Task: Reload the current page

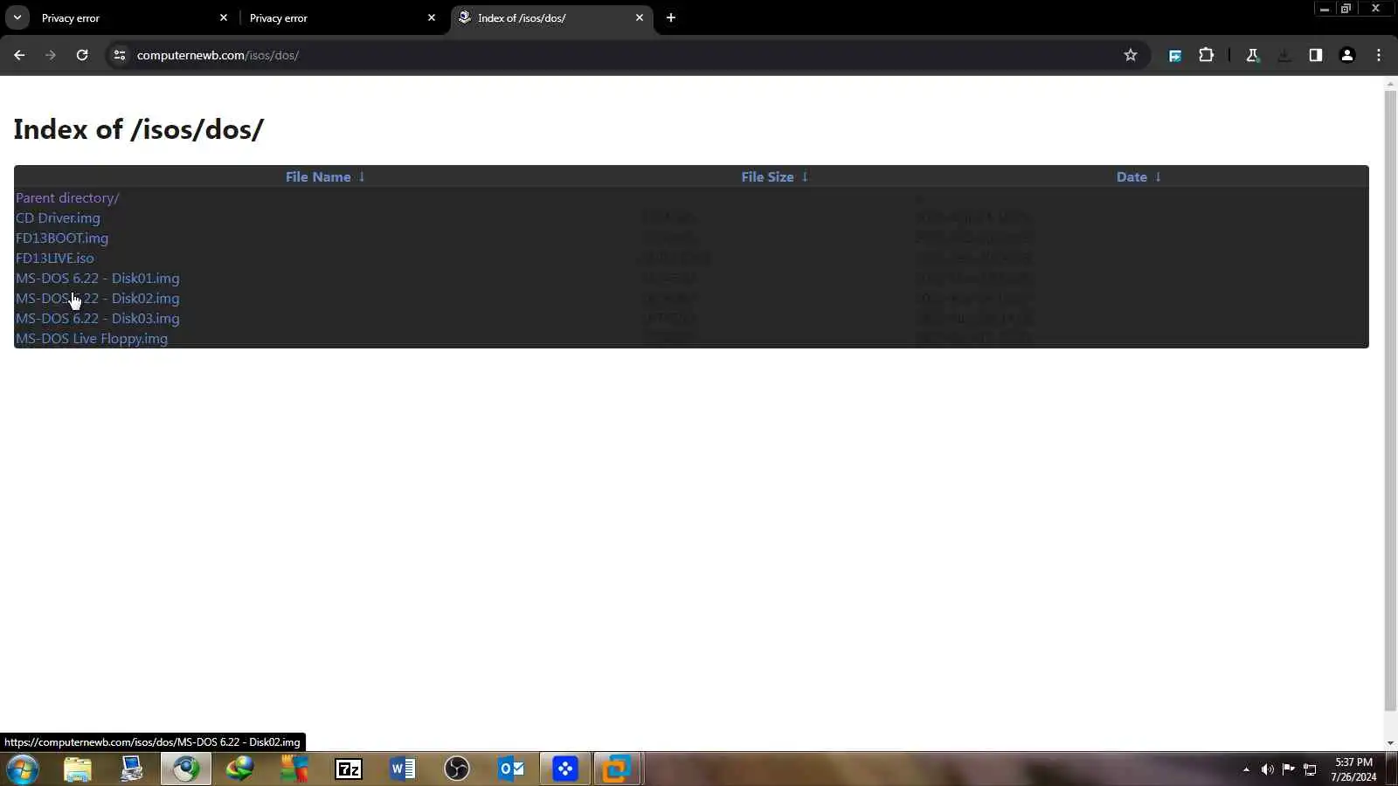Action: tap(82, 55)
